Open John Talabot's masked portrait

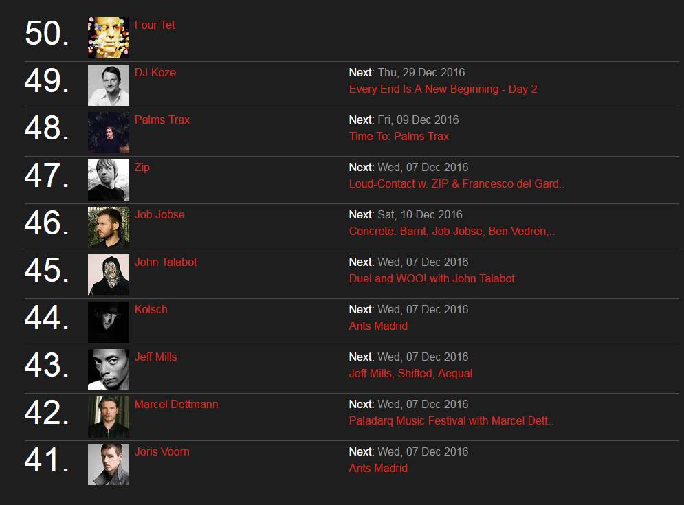click(x=108, y=275)
